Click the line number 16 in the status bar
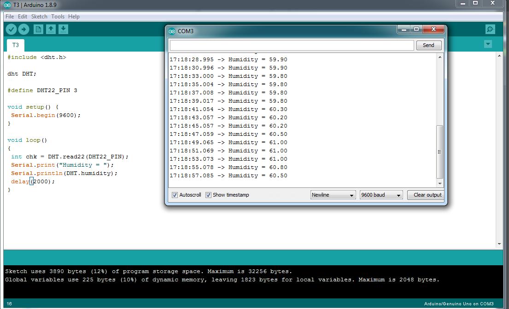509x309 pixels. coord(9,304)
